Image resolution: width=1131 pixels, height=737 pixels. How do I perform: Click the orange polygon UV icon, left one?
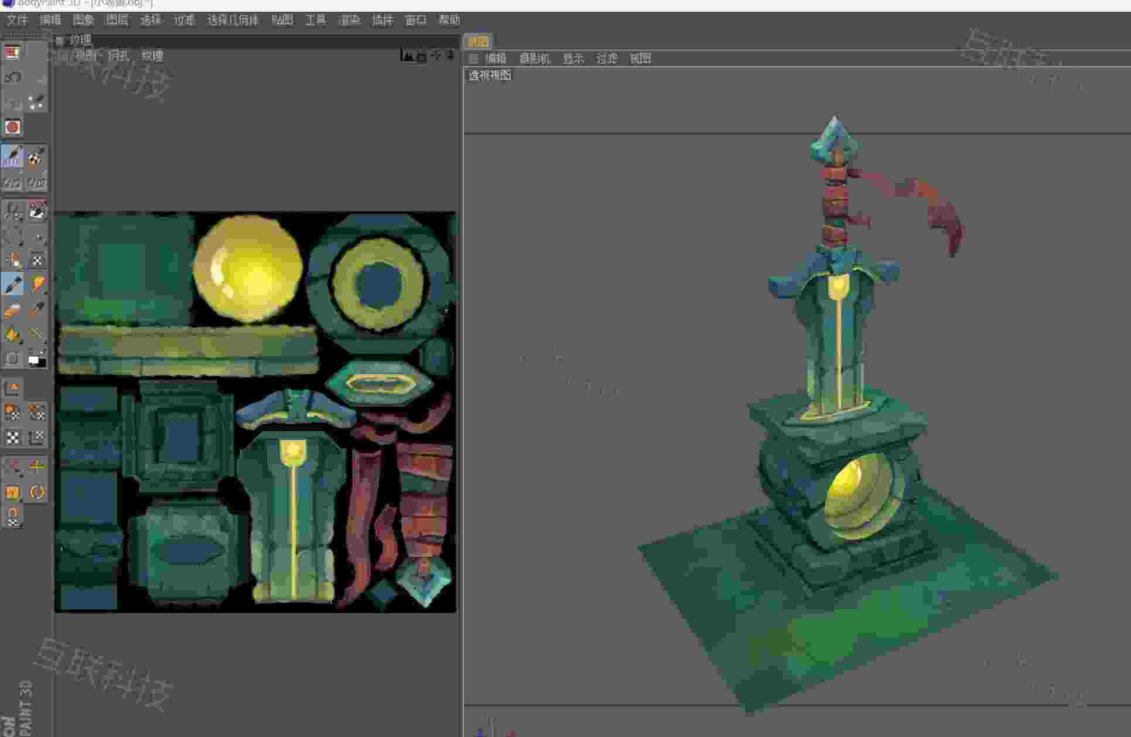pos(12,412)
